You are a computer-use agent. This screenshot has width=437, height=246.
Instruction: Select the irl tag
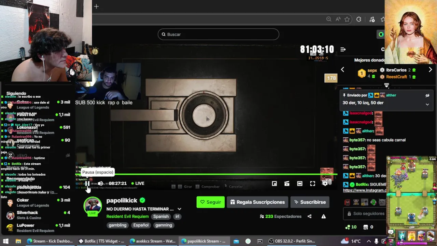(177, 216)
